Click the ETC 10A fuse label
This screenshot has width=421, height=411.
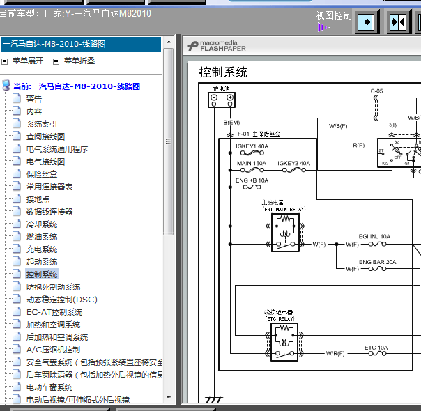point(376,348)
